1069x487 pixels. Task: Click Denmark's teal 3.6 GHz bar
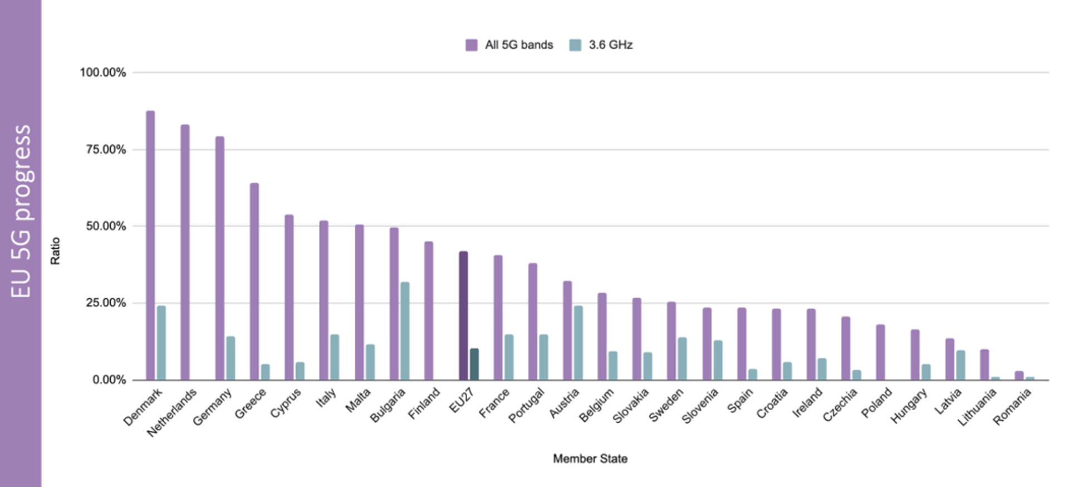(x=161, y=342)
